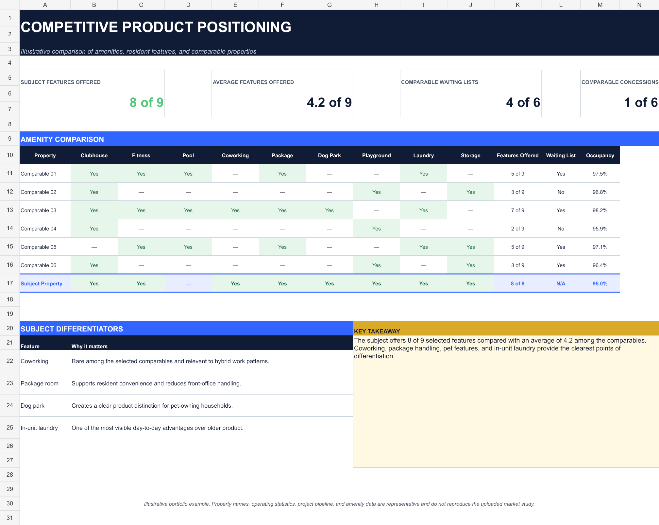Click COMPARABLE WAITING LISTS label
The width and height of the screenshot is (659, 525).
point(440,82)
